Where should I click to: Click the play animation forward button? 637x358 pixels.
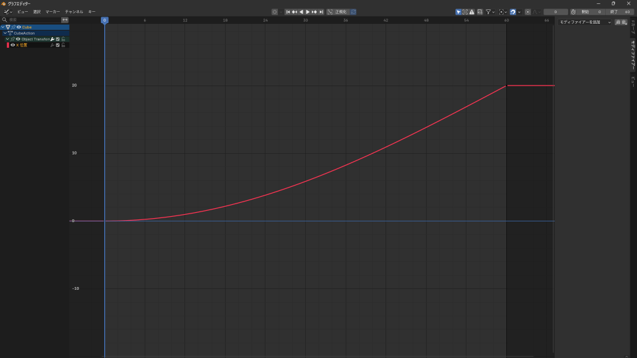[x=307, y=12]
